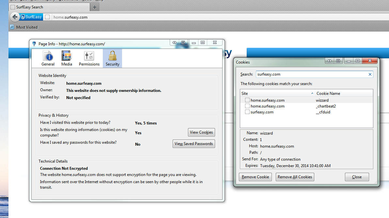This screenshot has width=389, height=218.
Task: Click the stacked-windows button in Cookies title bar
Action: [x=338, y=61]
